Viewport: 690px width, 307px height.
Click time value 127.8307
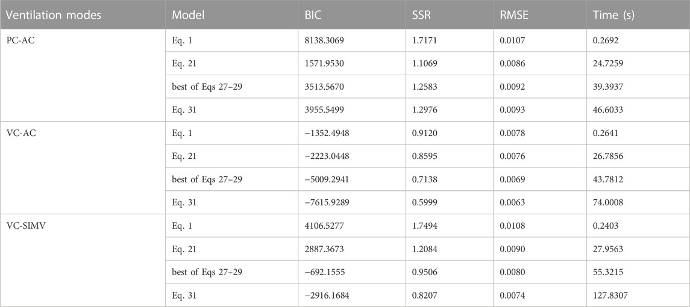(609, 294)
